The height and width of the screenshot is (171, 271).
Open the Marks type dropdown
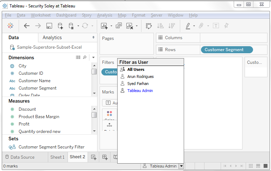click(x=110, y=103)
